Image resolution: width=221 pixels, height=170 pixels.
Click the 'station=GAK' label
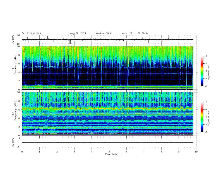coord(104,33)
